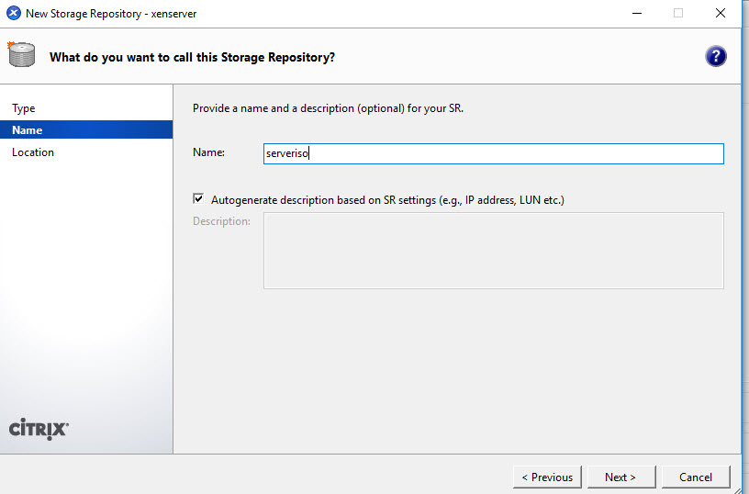
Task: Open help with the blue question mark
Action: pos(715,57)
